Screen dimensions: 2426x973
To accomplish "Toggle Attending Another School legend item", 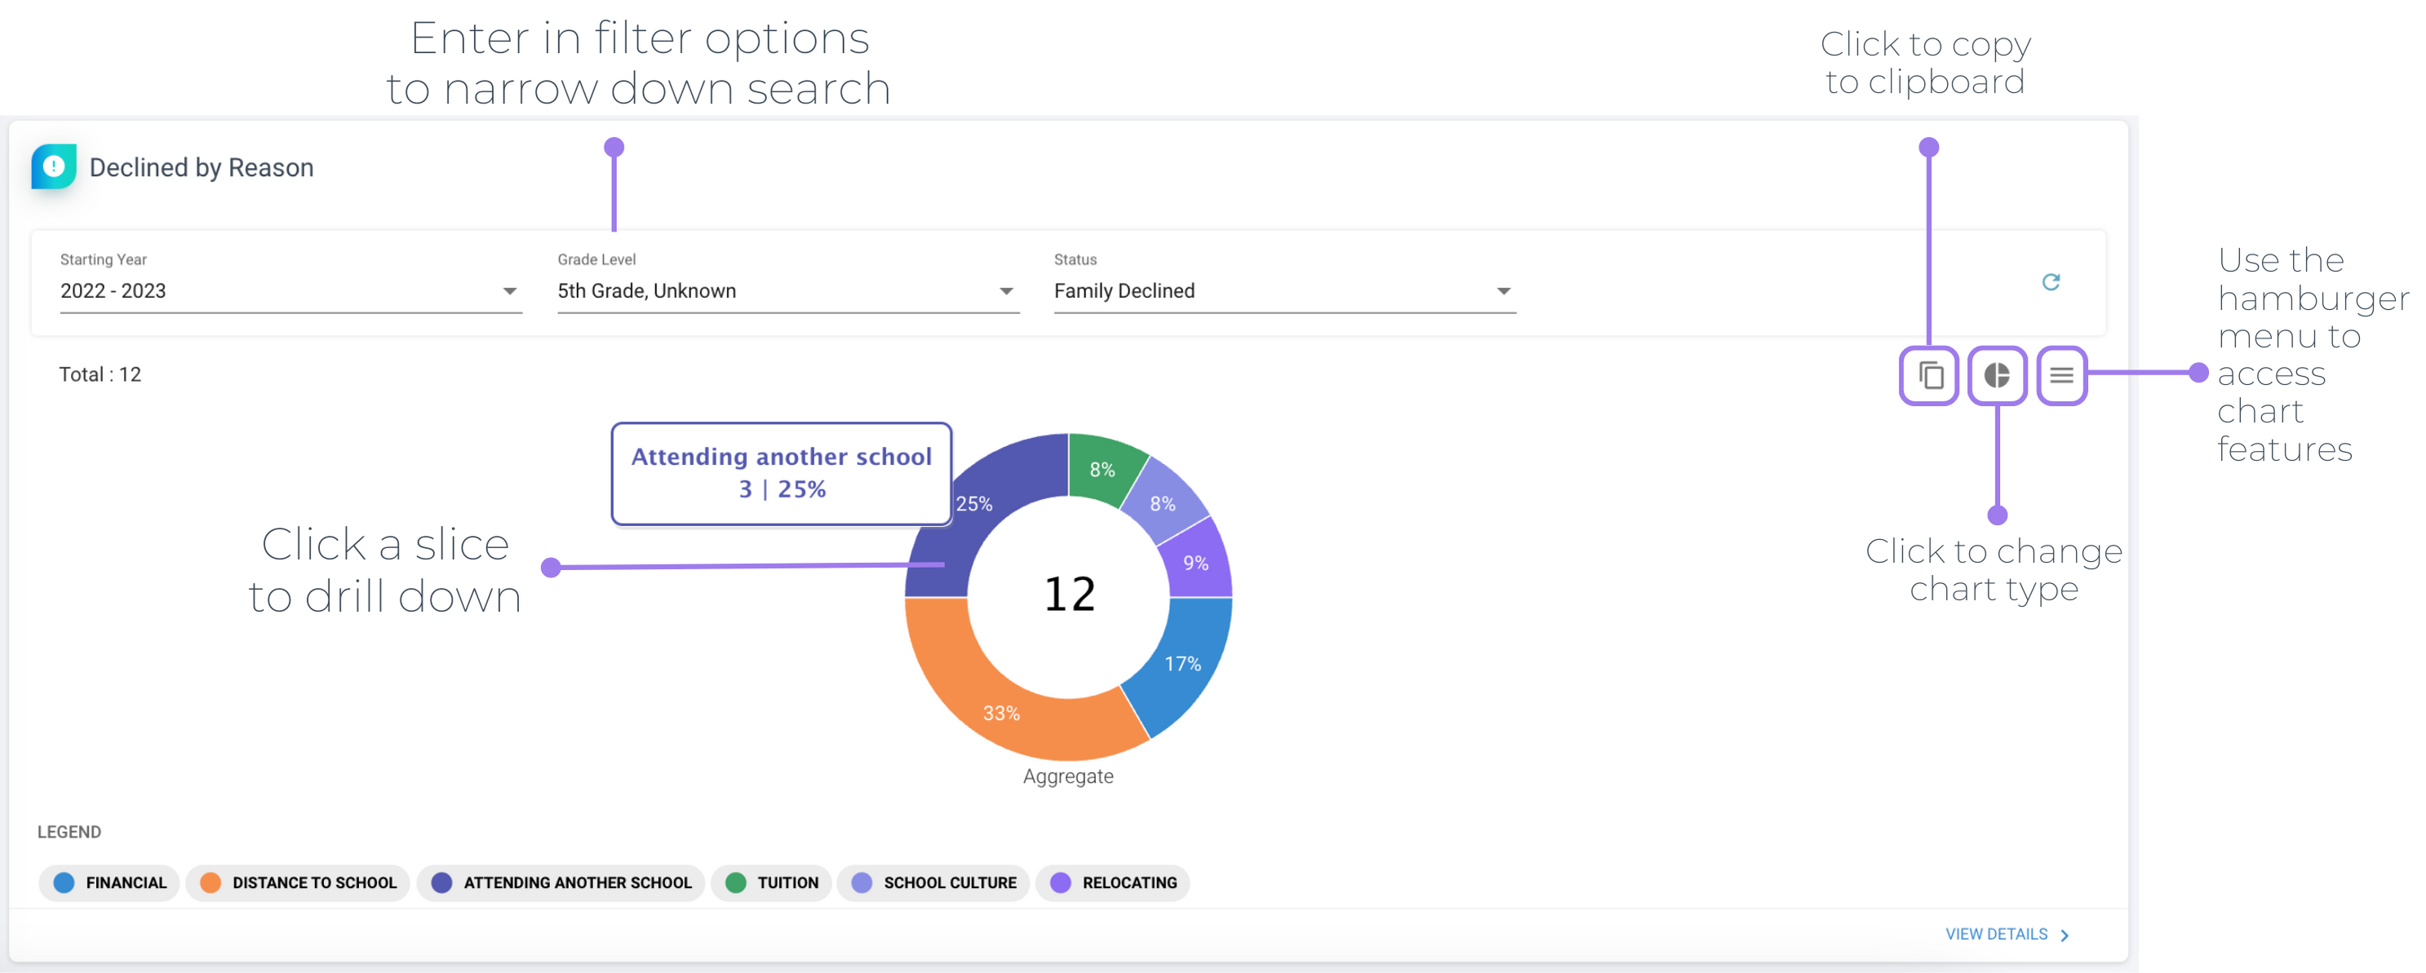I will [x=561, y=882].
